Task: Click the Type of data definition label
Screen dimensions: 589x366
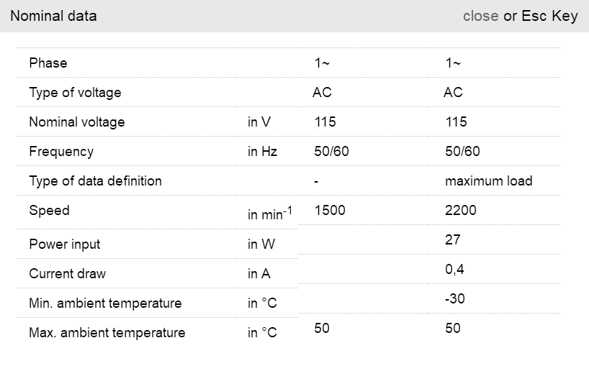Action: pos(95,181)
